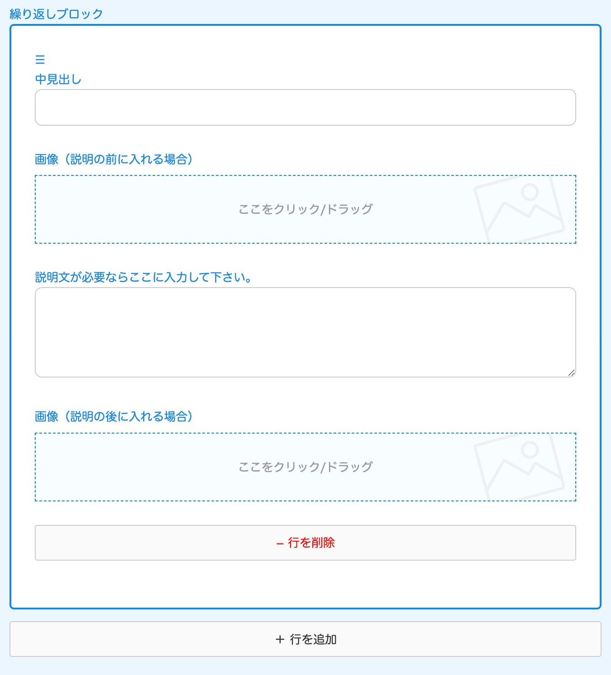Click the three-line drag handle icon

(40, 60)
